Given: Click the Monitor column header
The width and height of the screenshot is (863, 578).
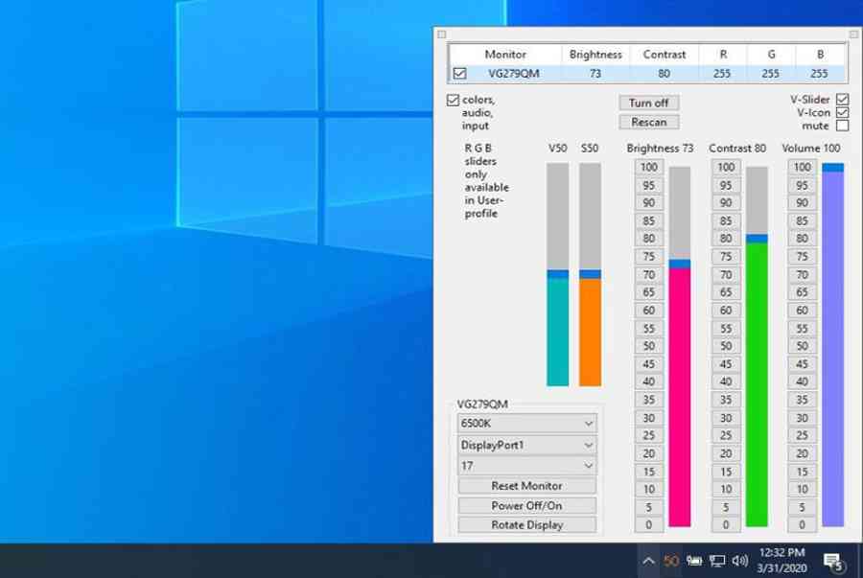Looking at the screenshot, I should coord(505,55).
